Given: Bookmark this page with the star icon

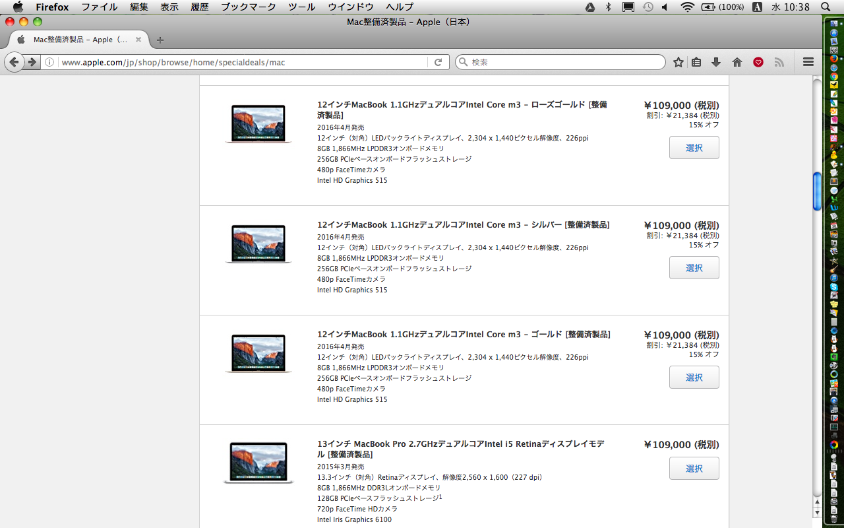Looking at the screenshot, I should pyautogui.click(x=678, y=62).
